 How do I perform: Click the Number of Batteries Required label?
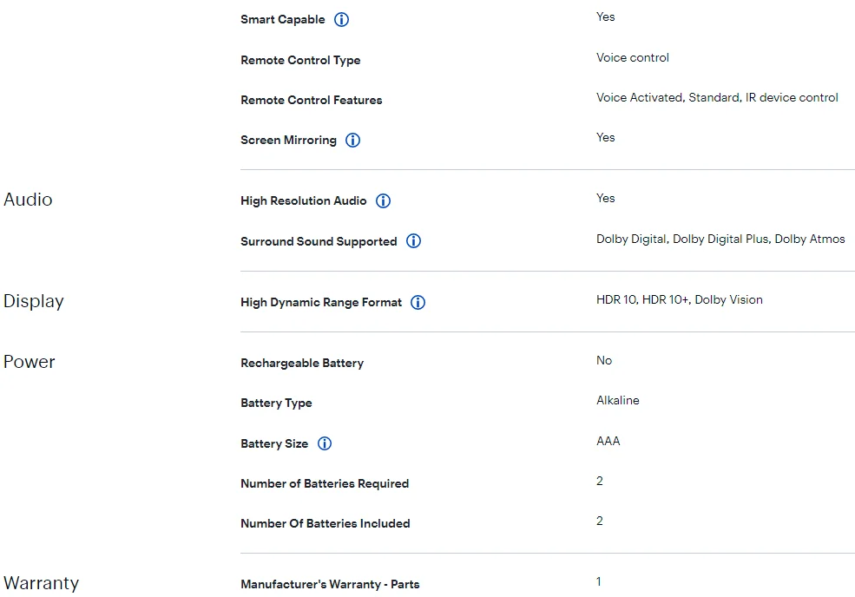pyautogui.click(x=325, y=483)
